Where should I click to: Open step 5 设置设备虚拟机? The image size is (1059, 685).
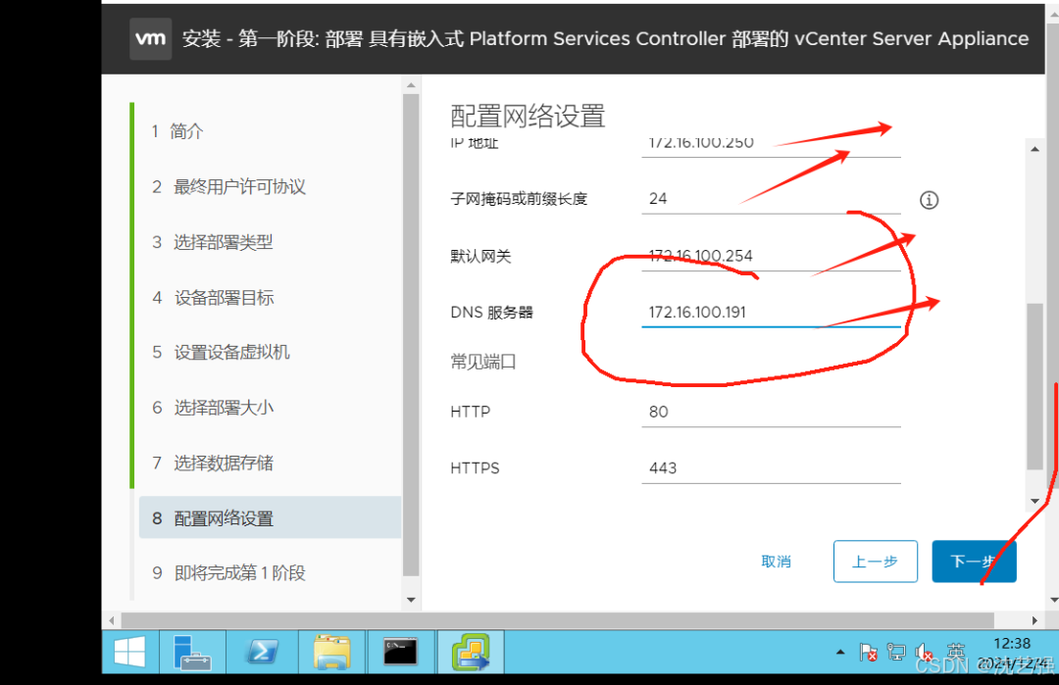coord(221,352)
